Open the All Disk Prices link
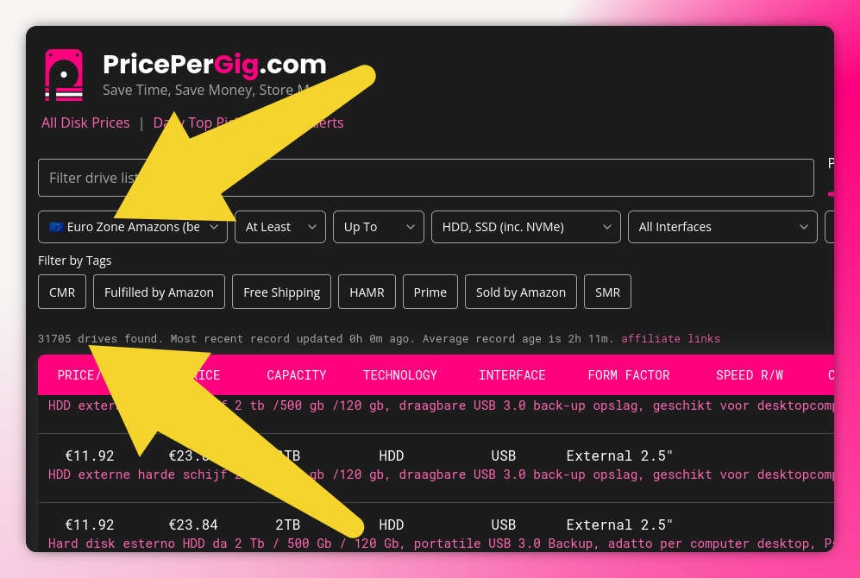The image size is (860, 578). (x=85, y=123)
